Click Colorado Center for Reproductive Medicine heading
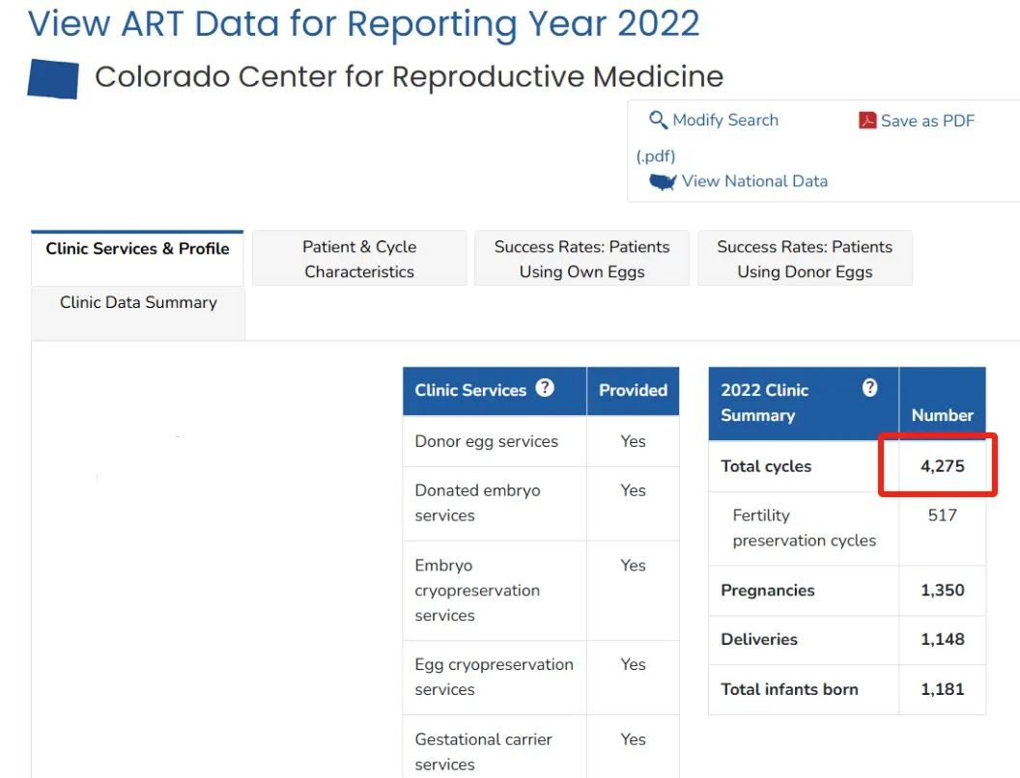This screenshot has width=1020, height=778. click(410, 76)
